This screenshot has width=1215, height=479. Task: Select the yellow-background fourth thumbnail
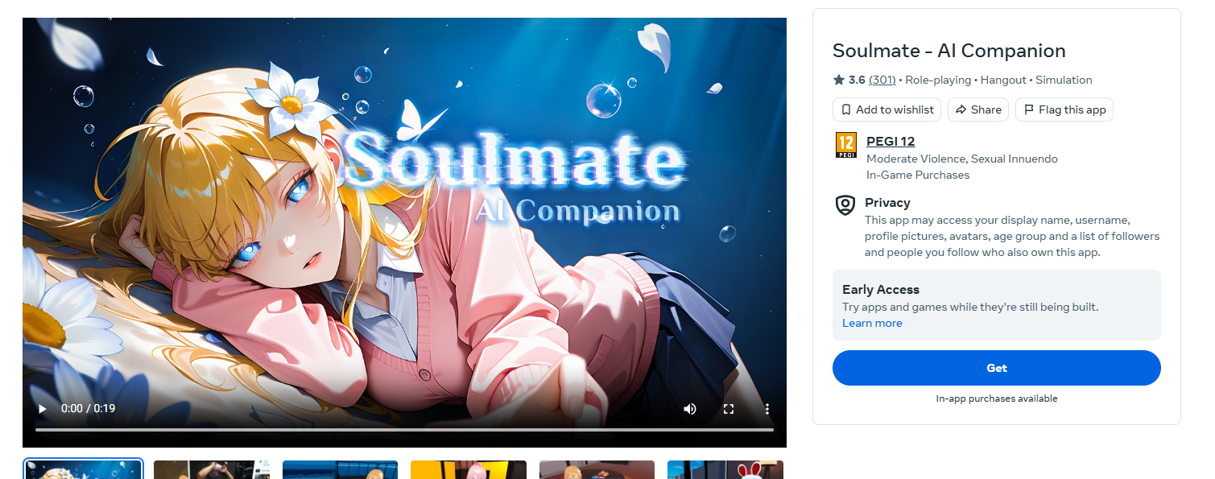pos(469,469)
